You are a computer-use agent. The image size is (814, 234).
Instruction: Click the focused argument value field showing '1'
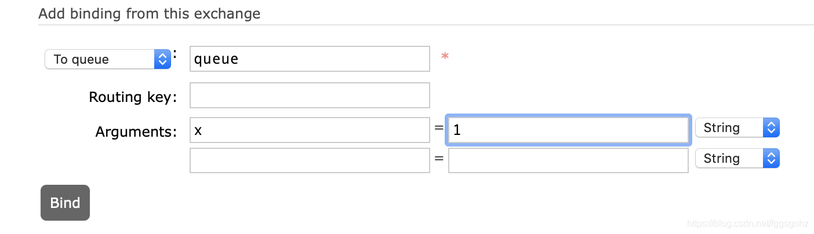[x=568, y=130]
